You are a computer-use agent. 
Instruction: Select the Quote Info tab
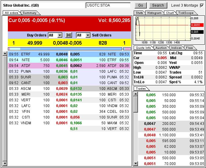pos(143,48)
